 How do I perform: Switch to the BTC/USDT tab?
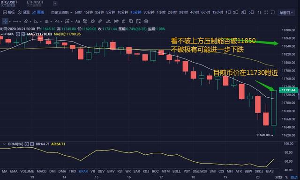(9, 3)
